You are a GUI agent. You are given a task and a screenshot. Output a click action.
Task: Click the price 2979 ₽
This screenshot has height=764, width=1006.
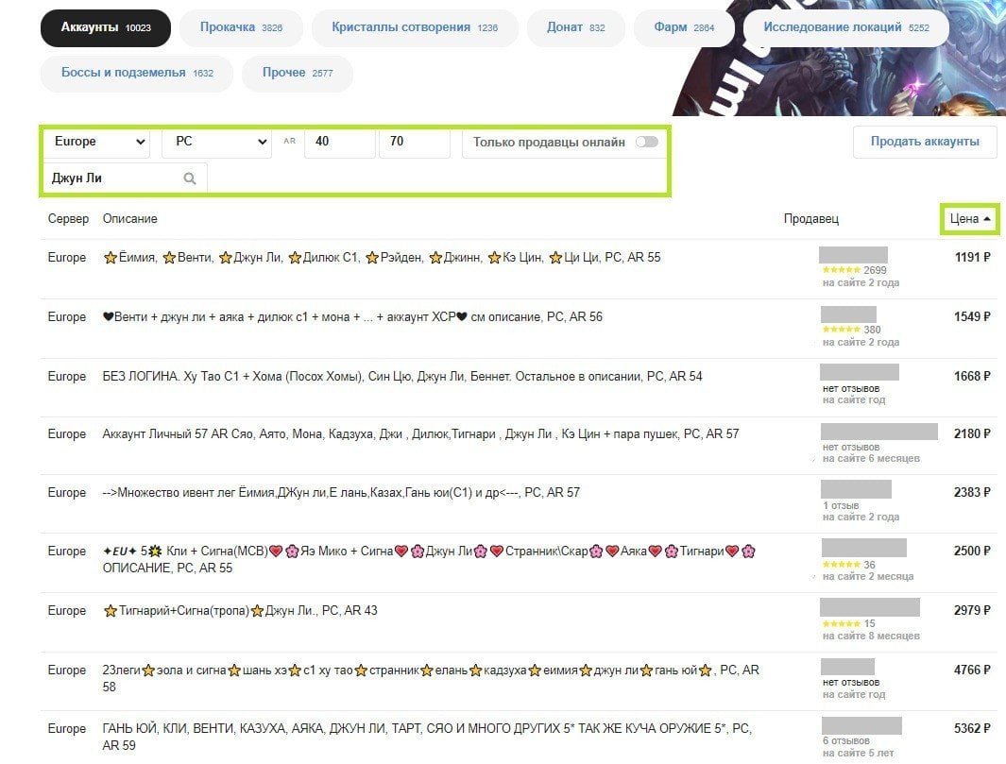[x=972, y=610]
